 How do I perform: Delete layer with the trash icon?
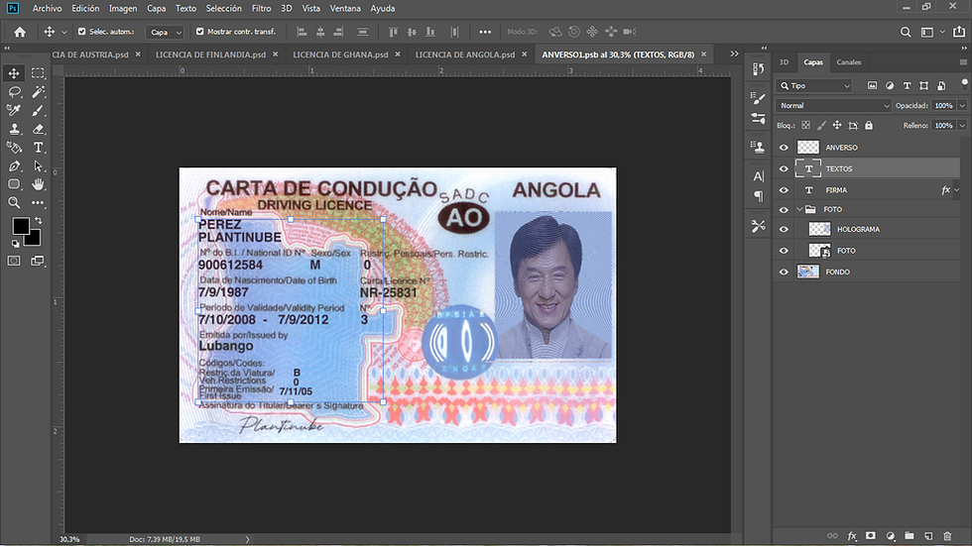947,536
